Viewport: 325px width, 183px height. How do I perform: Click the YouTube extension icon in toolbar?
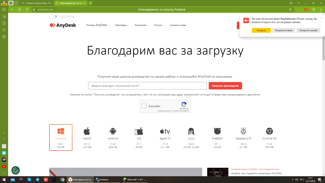[x=306, y=9]
